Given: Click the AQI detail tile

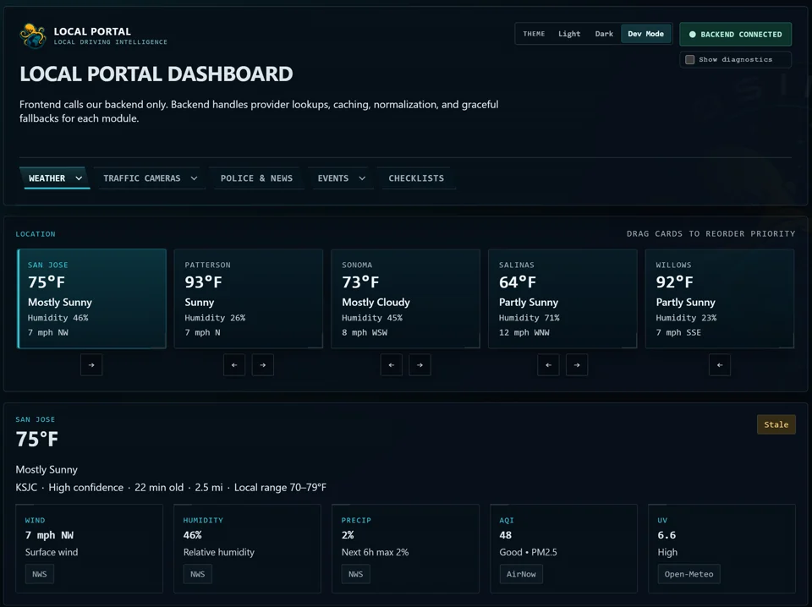Looking at the screenshot, I should tap(563, 549).
